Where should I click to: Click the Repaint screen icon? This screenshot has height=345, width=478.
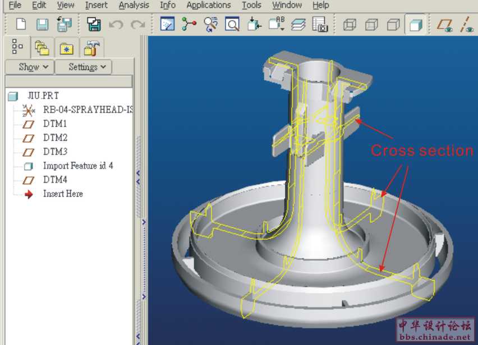coord(167,25)
